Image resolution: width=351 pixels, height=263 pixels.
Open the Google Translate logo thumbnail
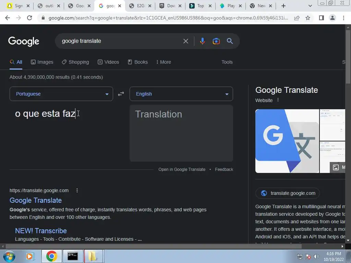point(287,141)
